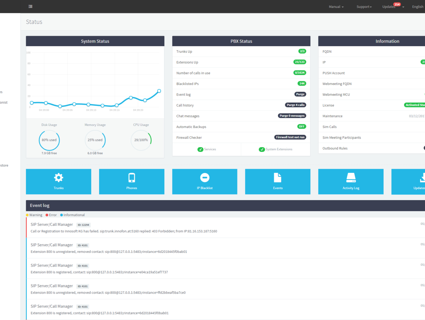Click the Services green checkmark status

pyautogui.click(x=207, y=149)
